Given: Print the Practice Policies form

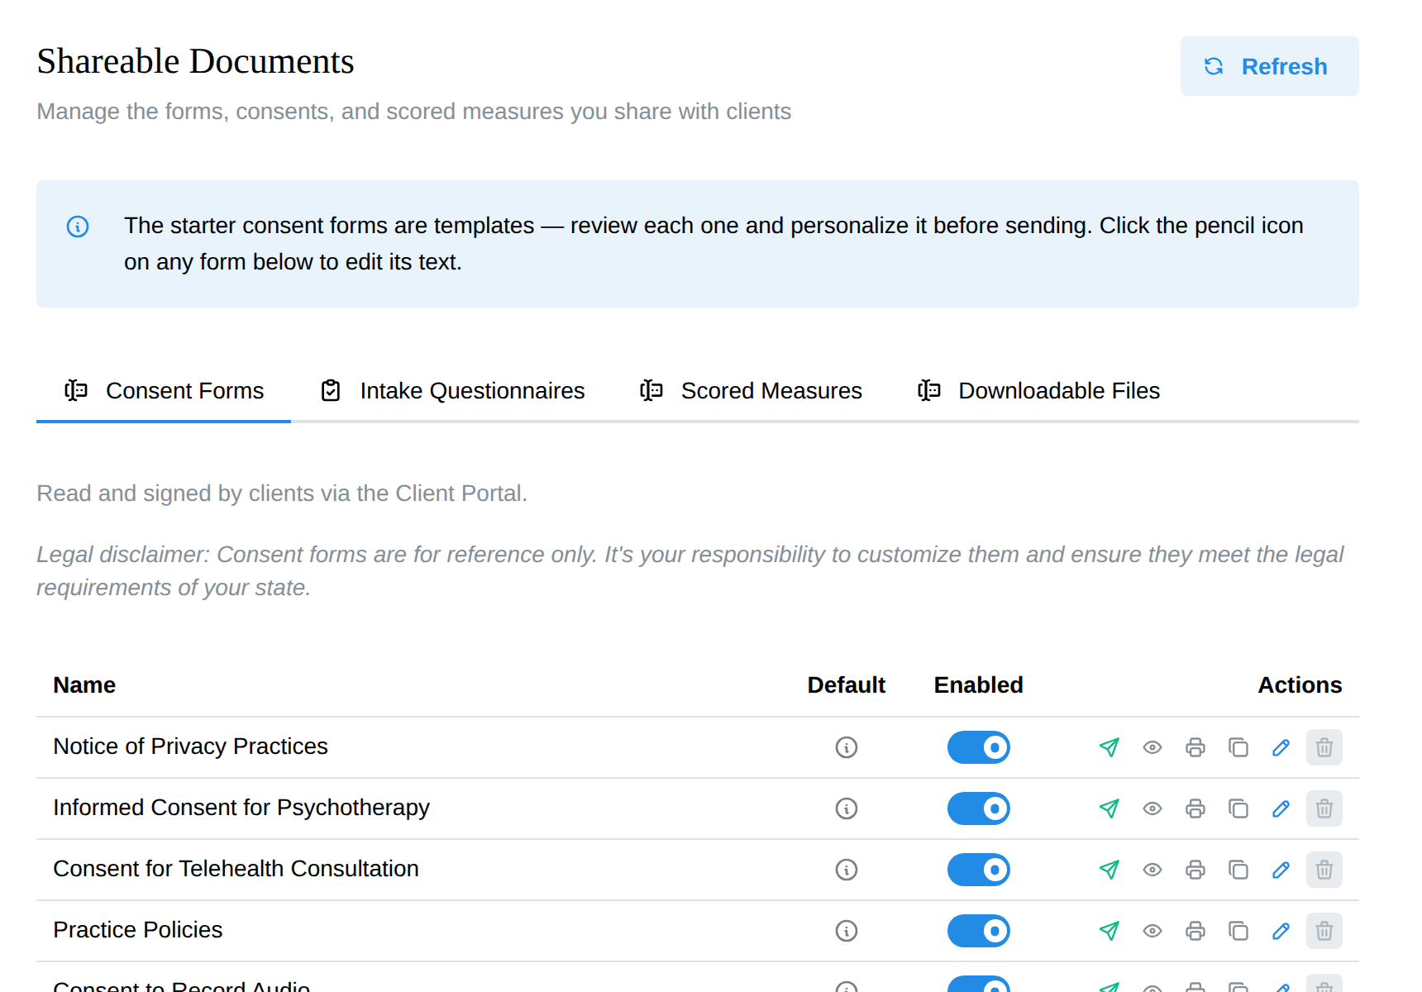Looking at the screenshot, I should point(1195,931).
